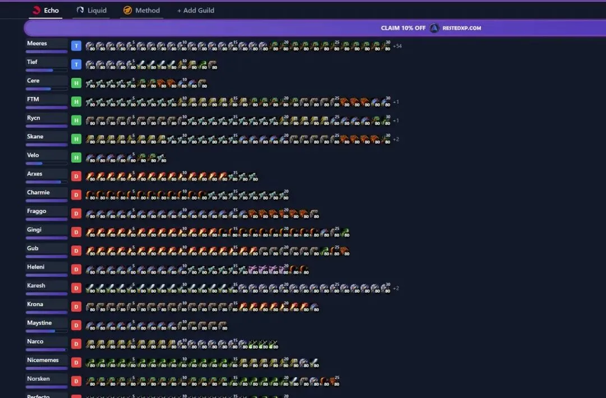The width and height of the screenshot is (606, 398).
Task: Click the player name FTM
Action: (x=33, y=99)
